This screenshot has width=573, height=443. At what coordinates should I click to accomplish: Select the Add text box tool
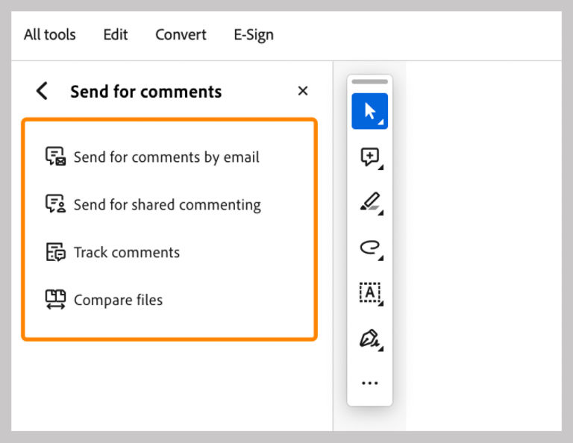pyautogui.click(x=371, y=293)
